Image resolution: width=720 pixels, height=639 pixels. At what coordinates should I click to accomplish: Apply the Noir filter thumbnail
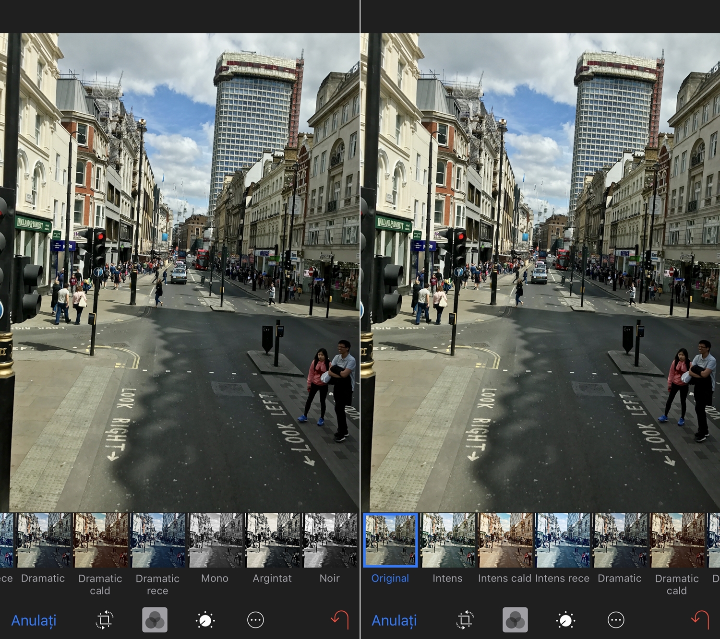point(330,540)
